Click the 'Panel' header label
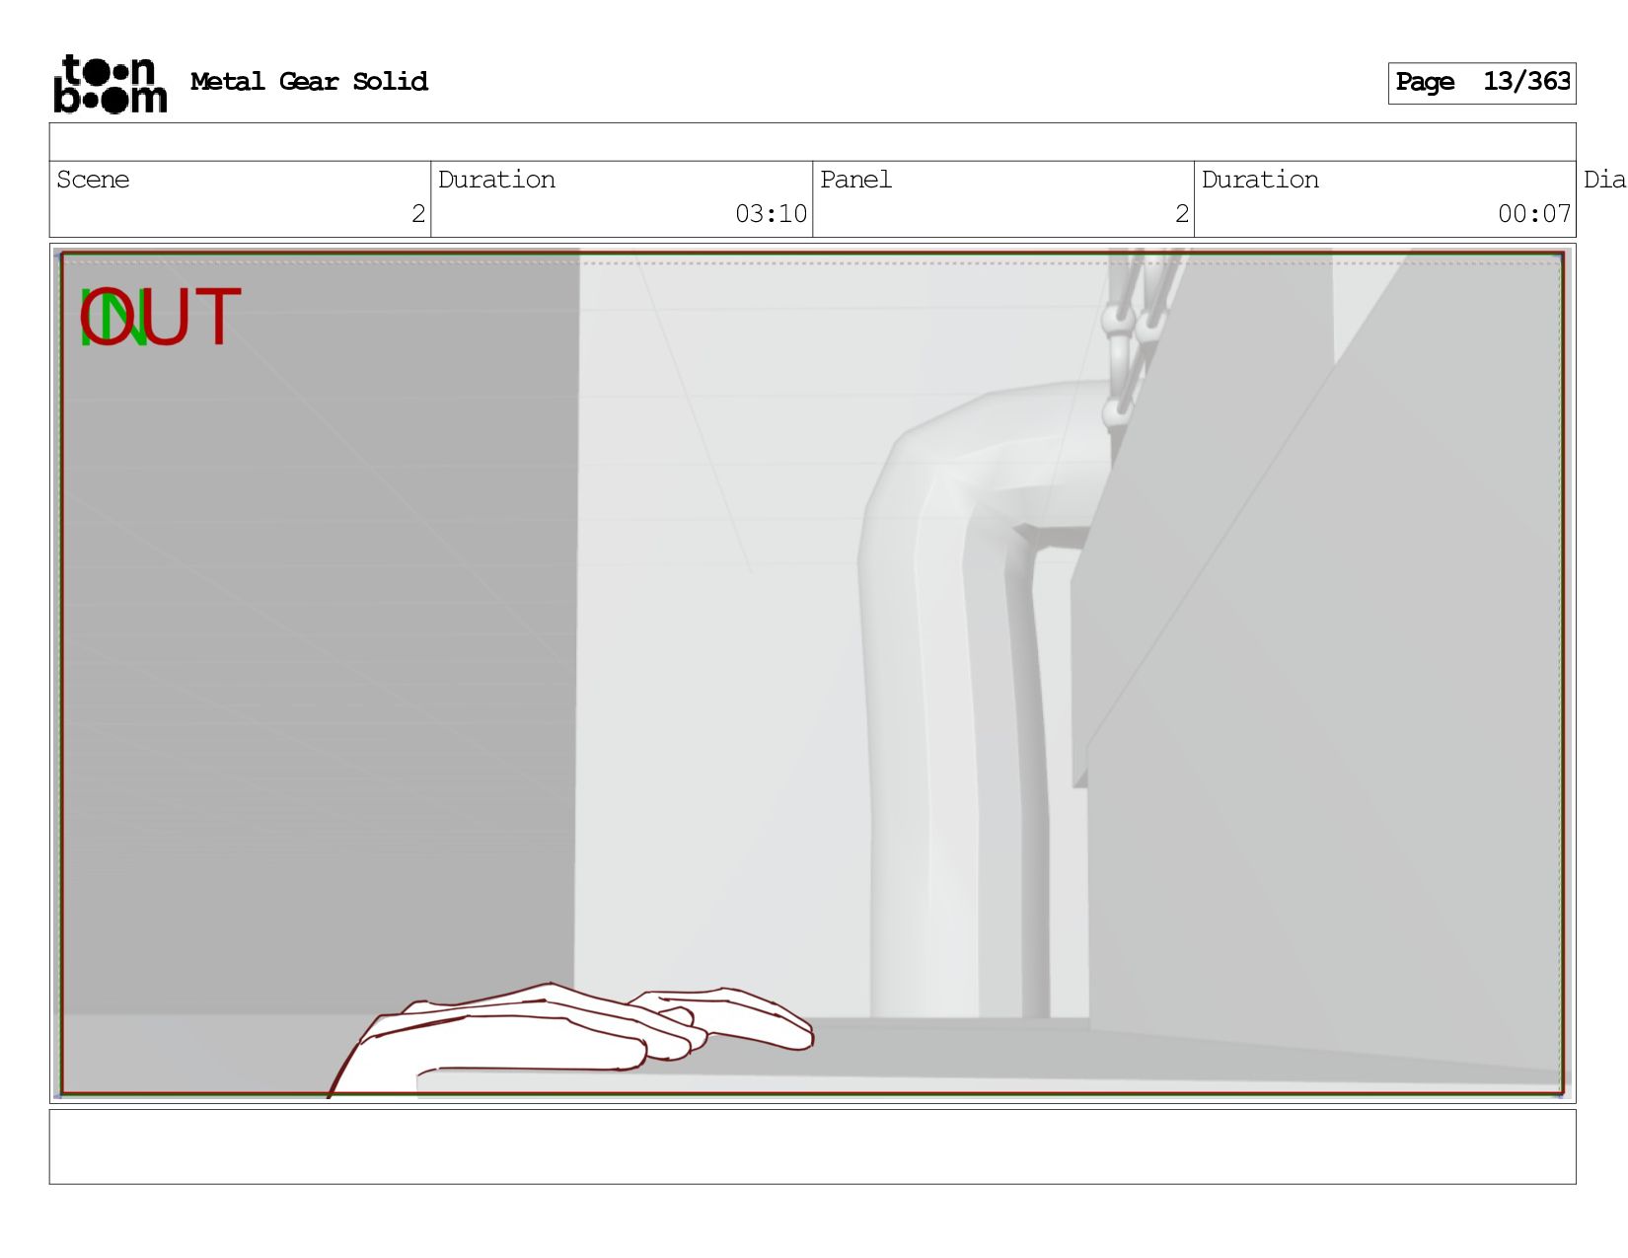The width and height of the screenshot is (1628, 1258). point(855,180)
